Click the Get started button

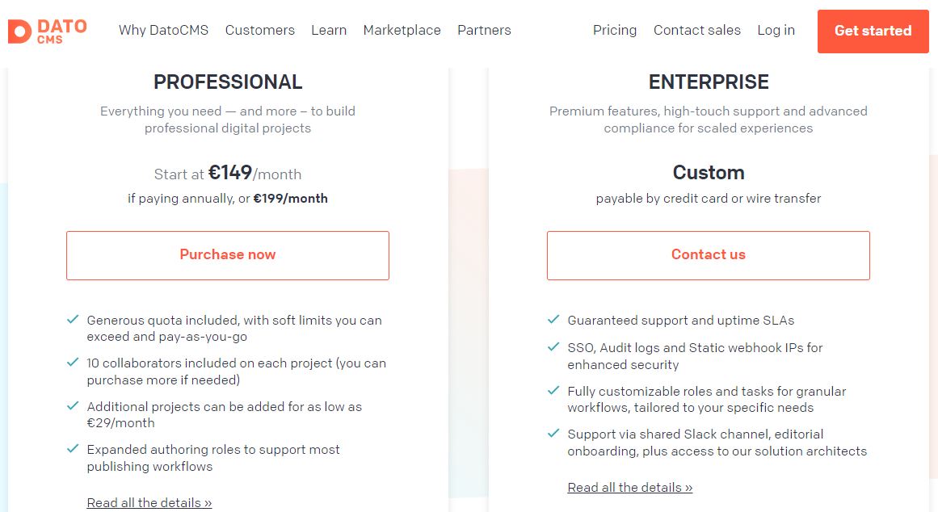point(873,31)
